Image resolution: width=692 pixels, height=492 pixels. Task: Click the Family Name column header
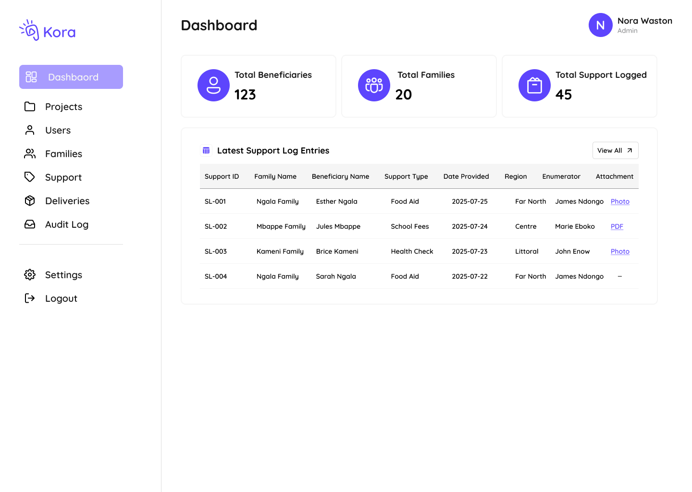coord(275,176)
